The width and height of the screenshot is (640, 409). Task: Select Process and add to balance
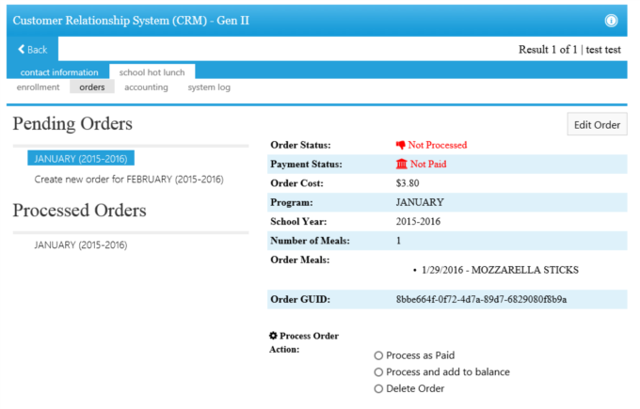(x=378, y=372)
